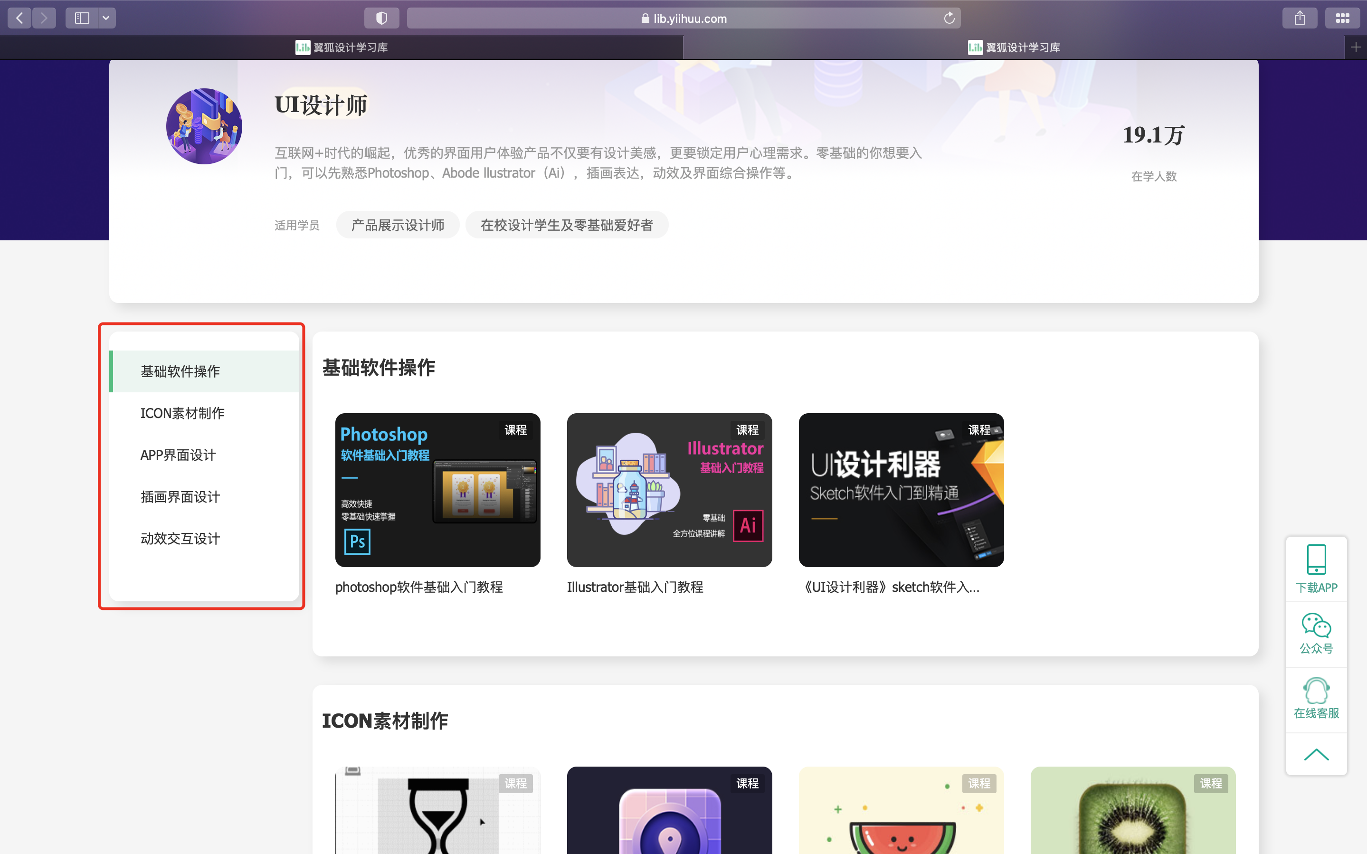Open the tab overview grid icon
The width and height of the screenshot is (1367, 854).
point(1342,18)
